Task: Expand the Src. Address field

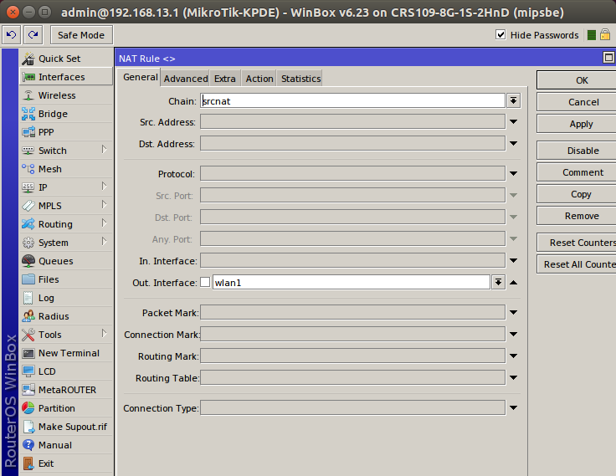Action: (513, 122)
